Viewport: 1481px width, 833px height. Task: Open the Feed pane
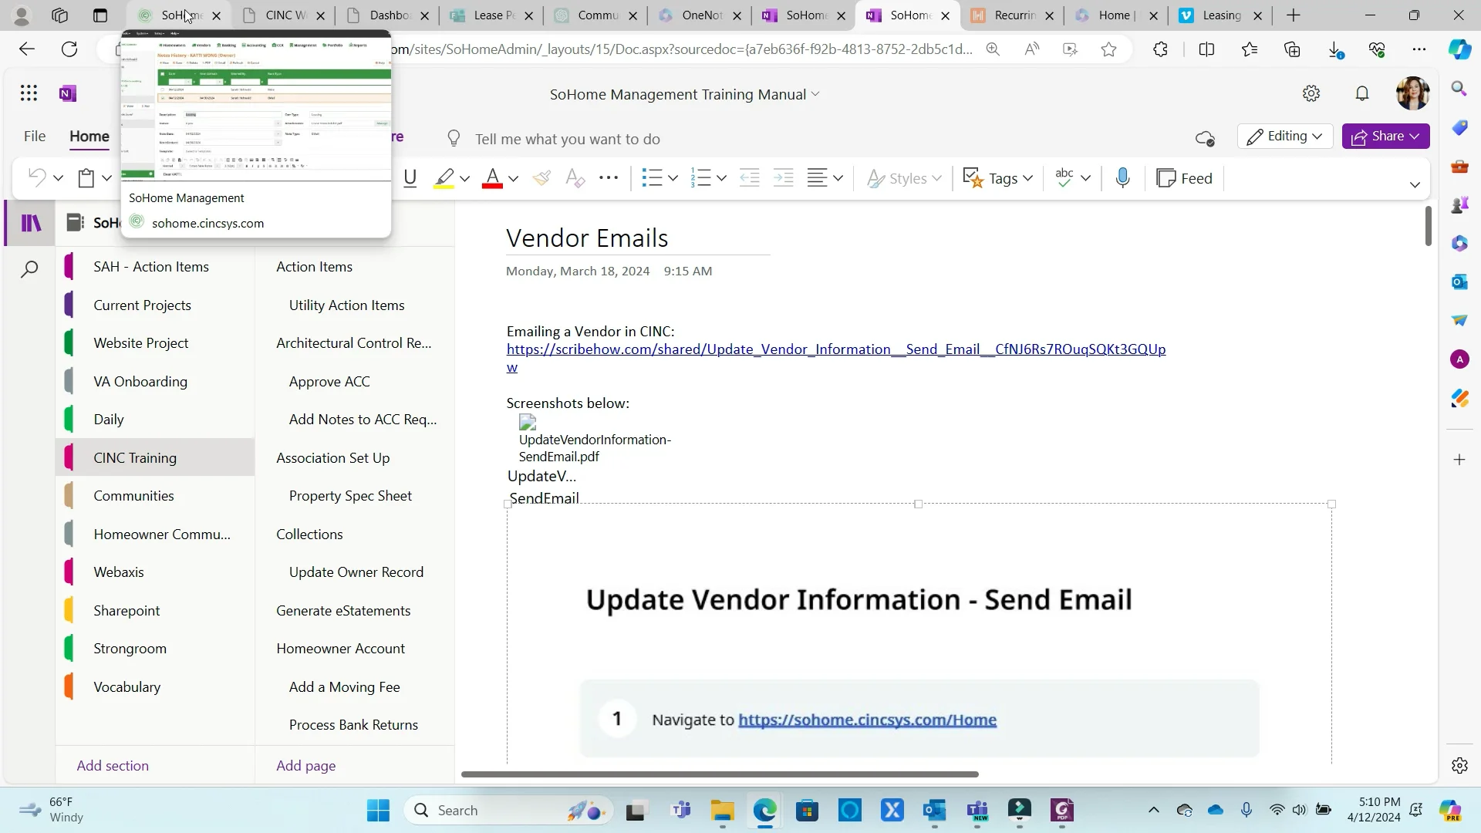tap(1185, 177)
